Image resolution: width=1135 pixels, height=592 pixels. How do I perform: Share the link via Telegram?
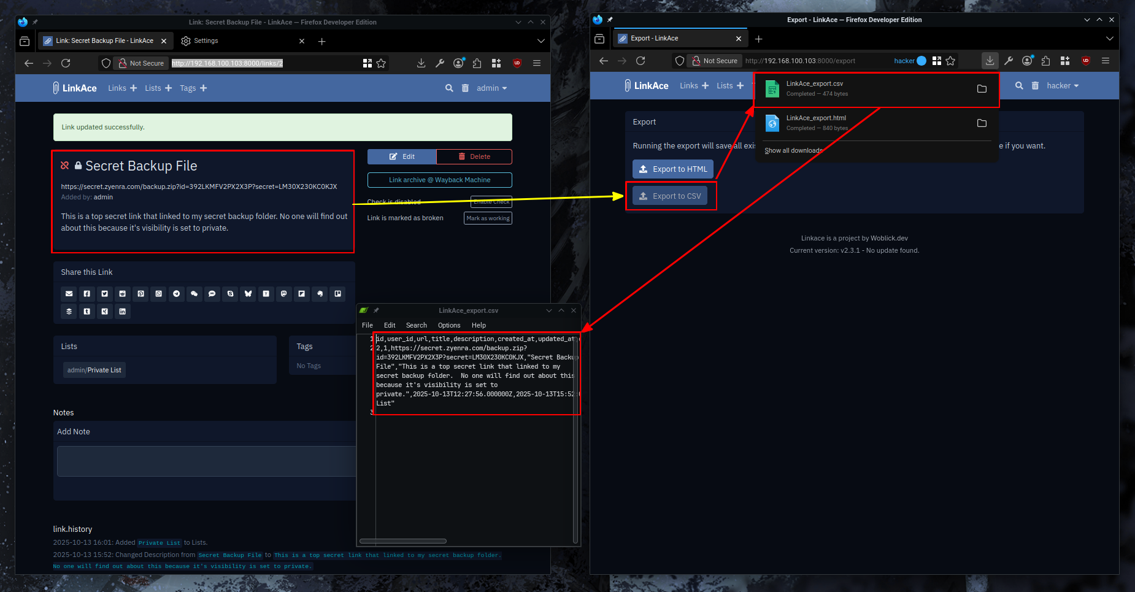176,294
